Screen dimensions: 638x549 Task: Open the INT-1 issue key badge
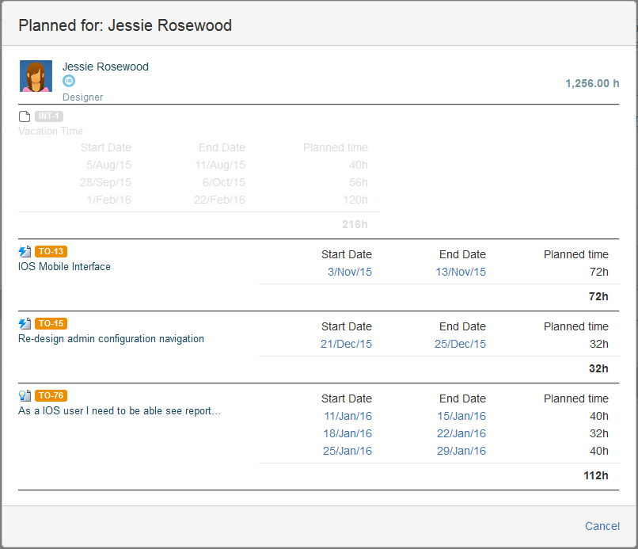tap(49, 116)
